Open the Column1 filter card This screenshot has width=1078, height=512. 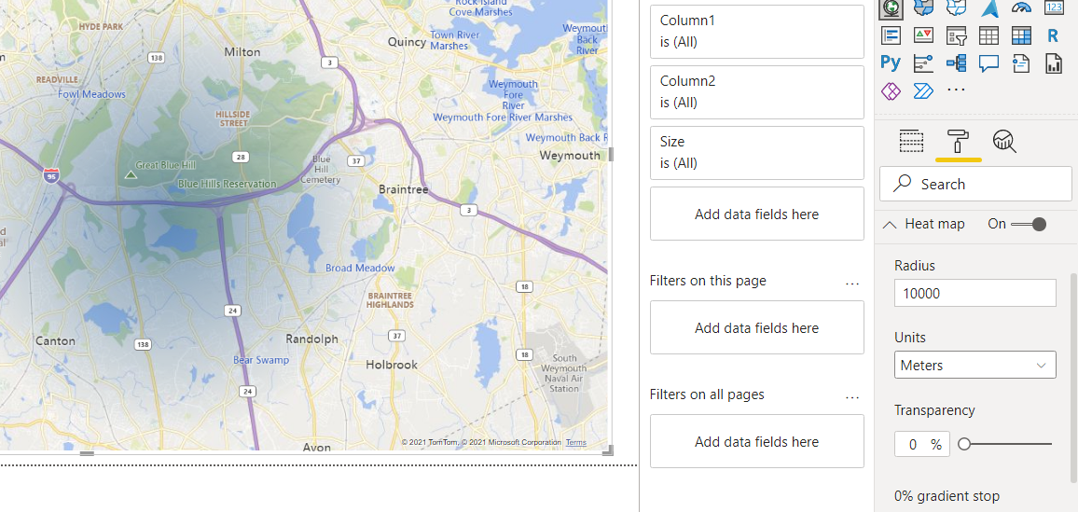(757, 32)
